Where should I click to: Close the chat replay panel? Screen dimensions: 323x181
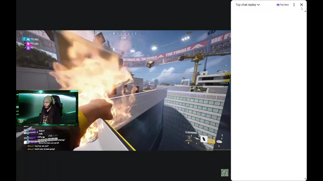pos(302,5)
